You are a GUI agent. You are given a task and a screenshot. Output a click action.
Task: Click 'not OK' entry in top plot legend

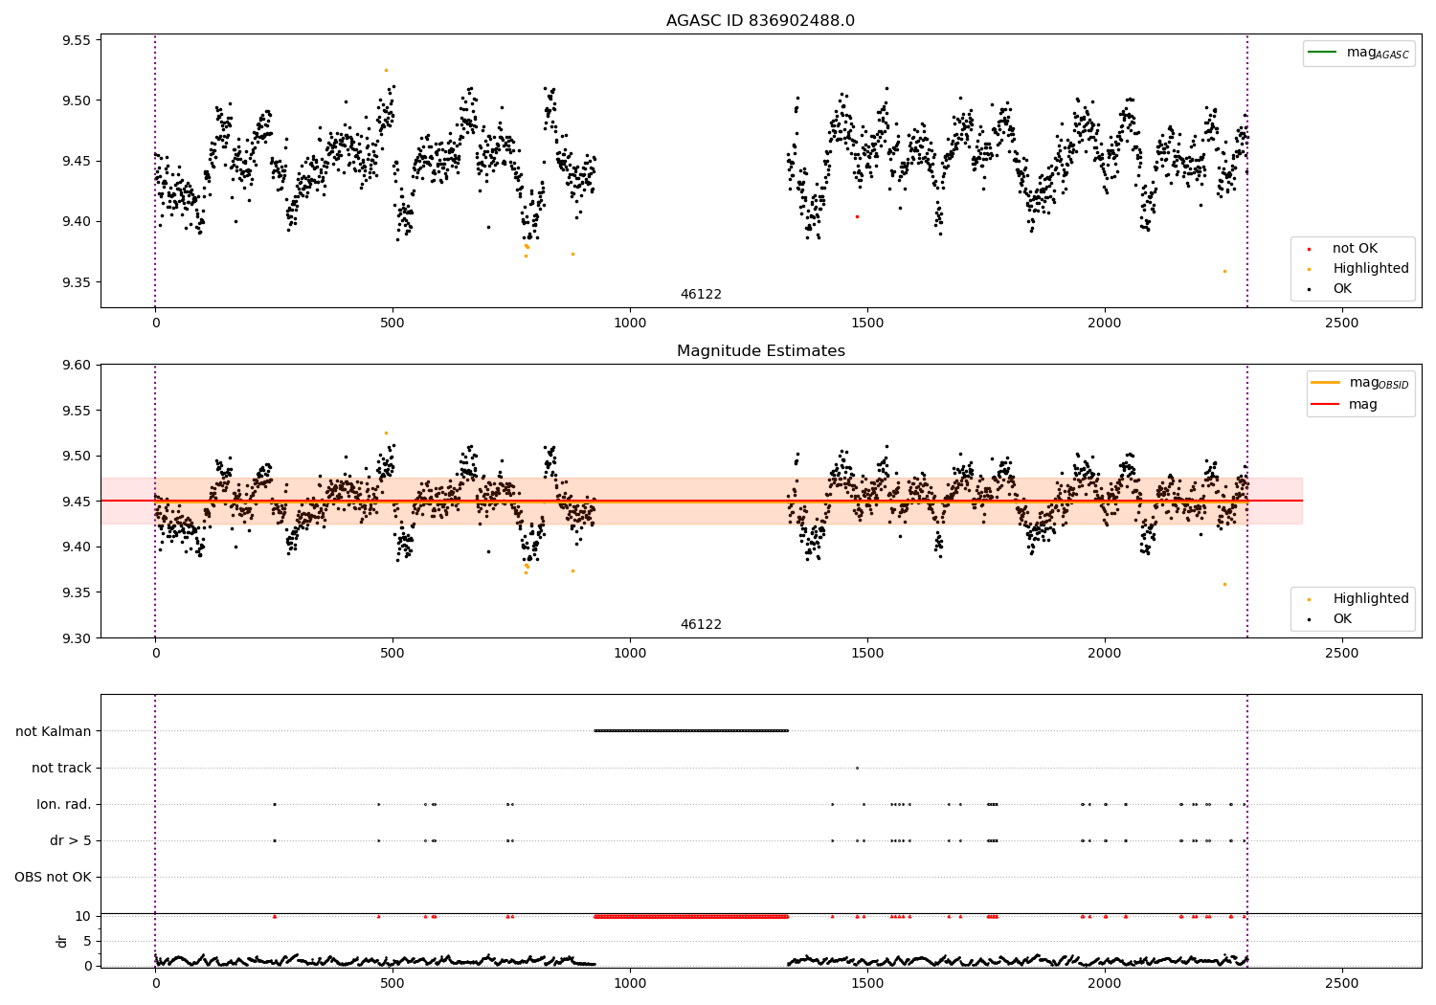pos(1355,249)
